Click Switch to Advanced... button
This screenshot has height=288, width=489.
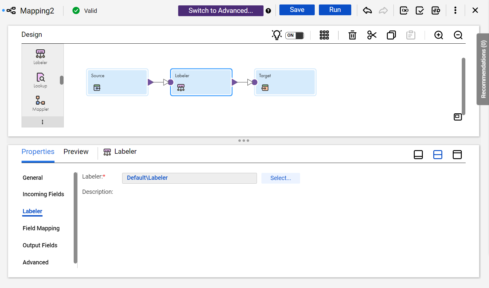coord(221,11)
